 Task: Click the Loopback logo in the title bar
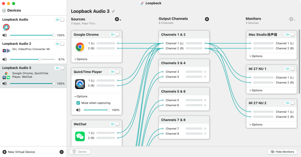point(142,3)
